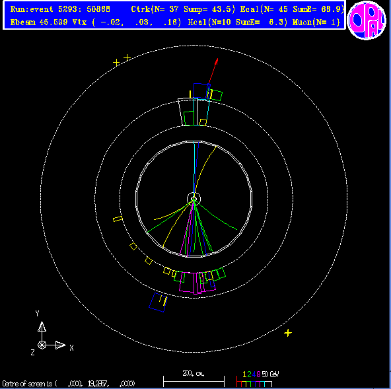
Task: Click the coordinate axes origin circle
Action: [x=42, y=345]
